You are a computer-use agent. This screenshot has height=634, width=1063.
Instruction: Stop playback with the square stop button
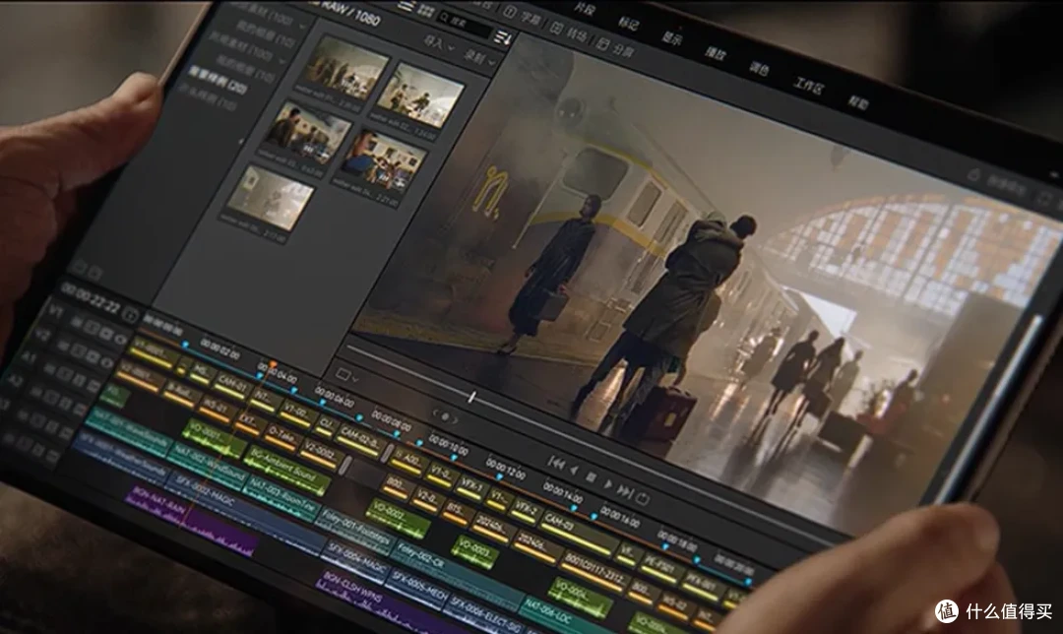(592, 477)
